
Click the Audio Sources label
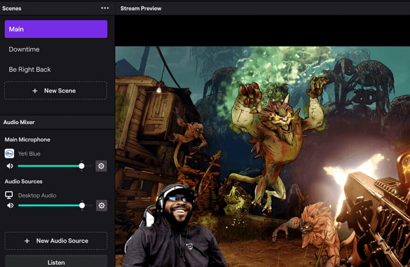(x=23, y=182)
